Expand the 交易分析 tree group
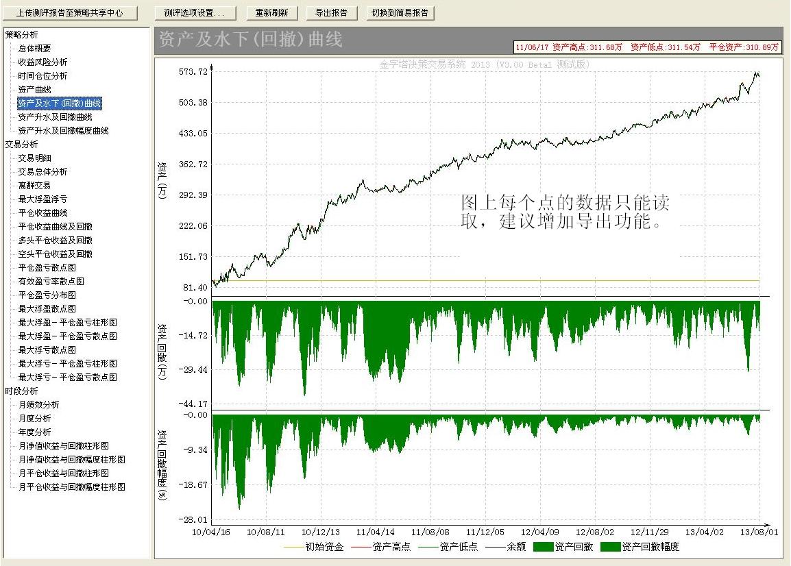 pyautogui.click(x=21, y=145)
